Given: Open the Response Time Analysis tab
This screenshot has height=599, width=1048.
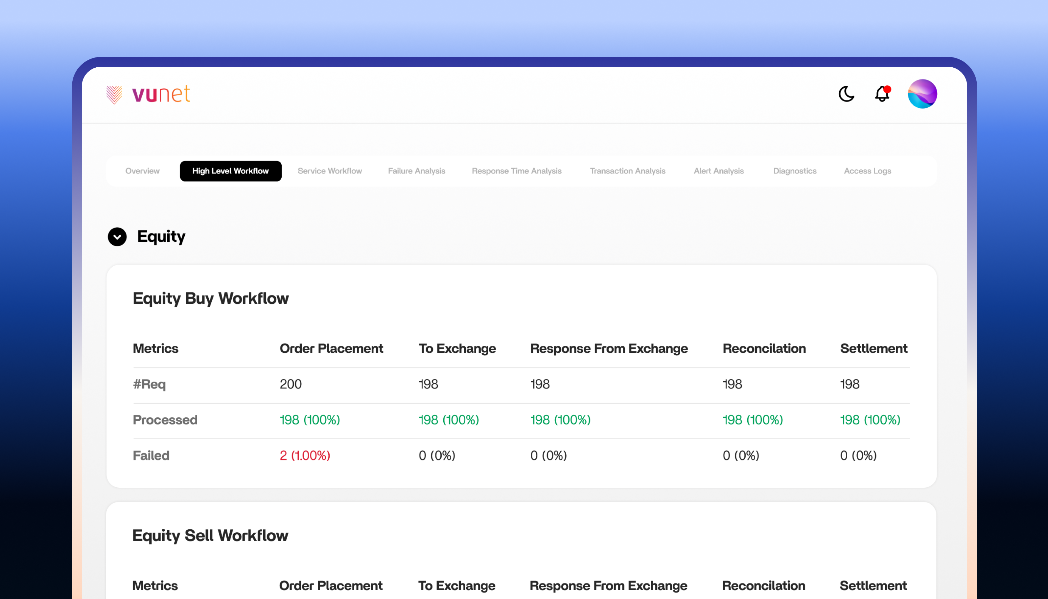Looking at the screenshot, I should click(x=517, y=171).
